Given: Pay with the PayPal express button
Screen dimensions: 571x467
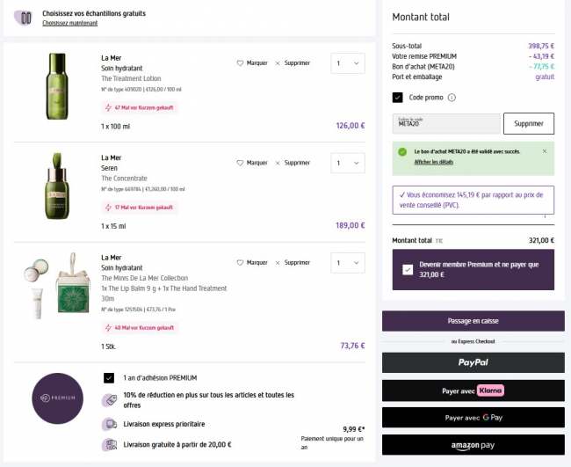Looking at the screenshot, I should [473, 362].
